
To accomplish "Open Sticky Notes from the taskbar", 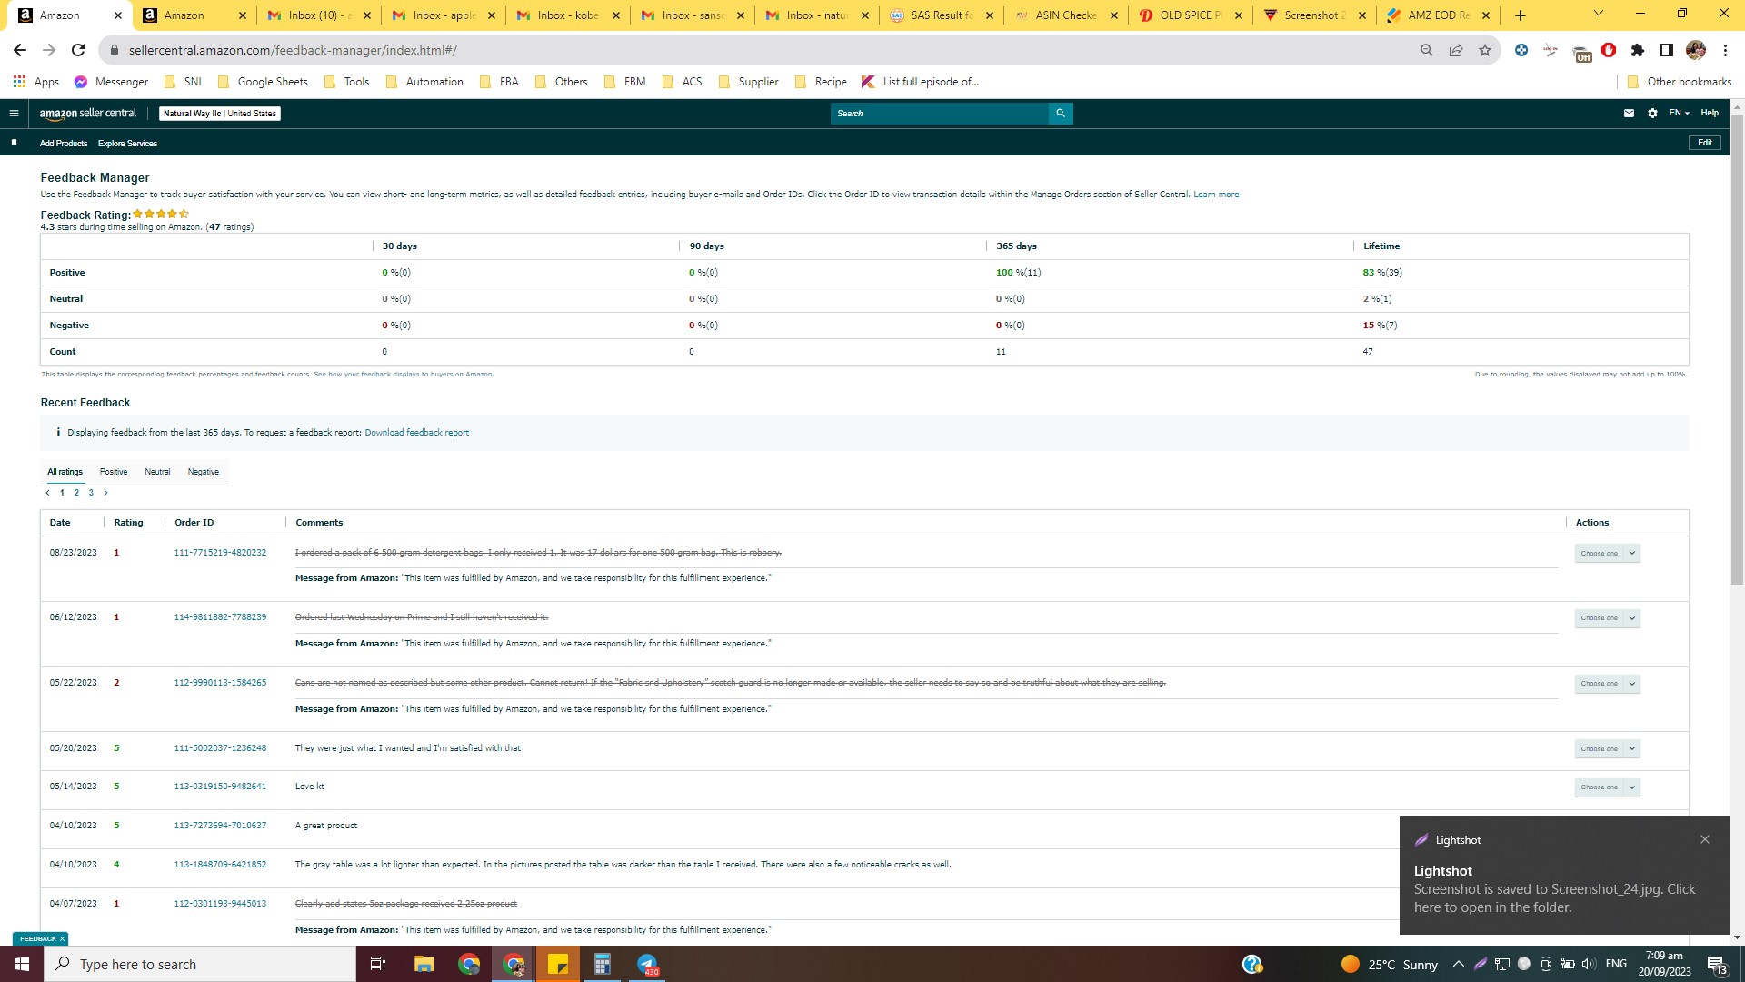I will (558, 964).
